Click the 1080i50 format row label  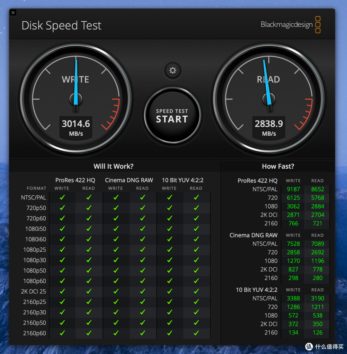(36, 229)
